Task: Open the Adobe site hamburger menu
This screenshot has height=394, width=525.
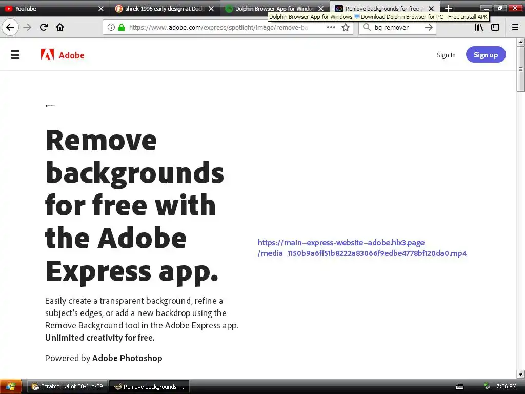Action: pyautogui.click(x=15, y=54)
